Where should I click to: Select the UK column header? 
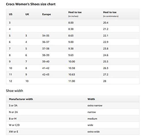[x=27, y=14]
